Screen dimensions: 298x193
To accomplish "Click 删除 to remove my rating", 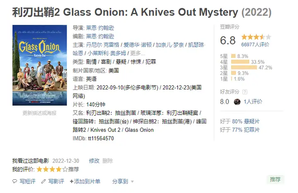I will coord(108,161).
